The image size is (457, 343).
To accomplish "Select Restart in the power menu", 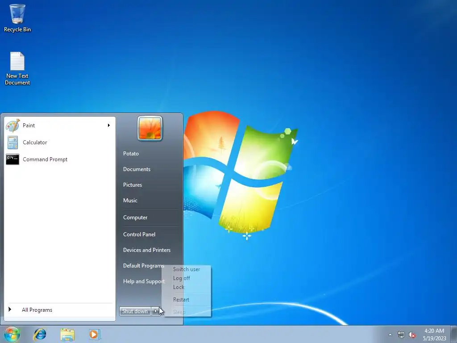I will pyautogui.click(x=181, y=300).
